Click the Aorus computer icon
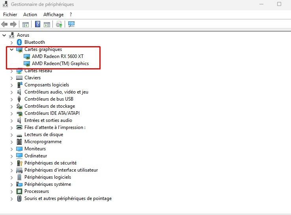The image size is (291, 215). [x=12, y=35]
